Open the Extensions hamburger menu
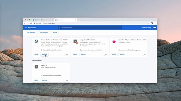Screen dimensions: 181x101 pos(26,27)
